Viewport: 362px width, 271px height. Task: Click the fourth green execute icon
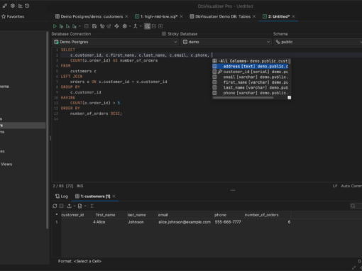pyautogui.click(x=75, y=26)
